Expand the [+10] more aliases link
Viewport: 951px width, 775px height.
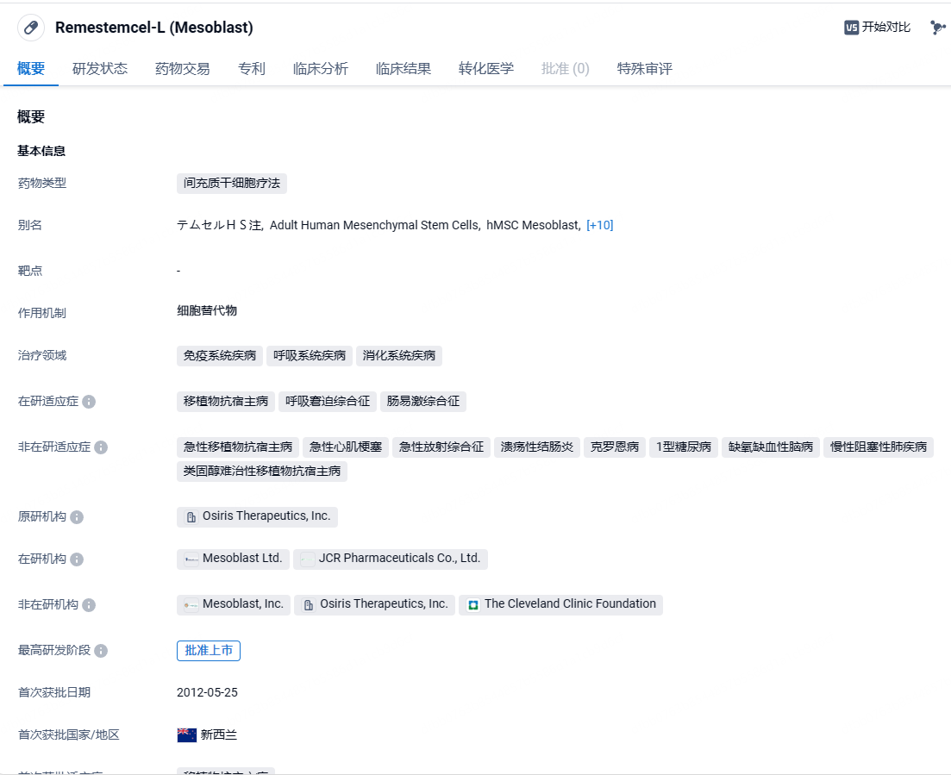600,225
